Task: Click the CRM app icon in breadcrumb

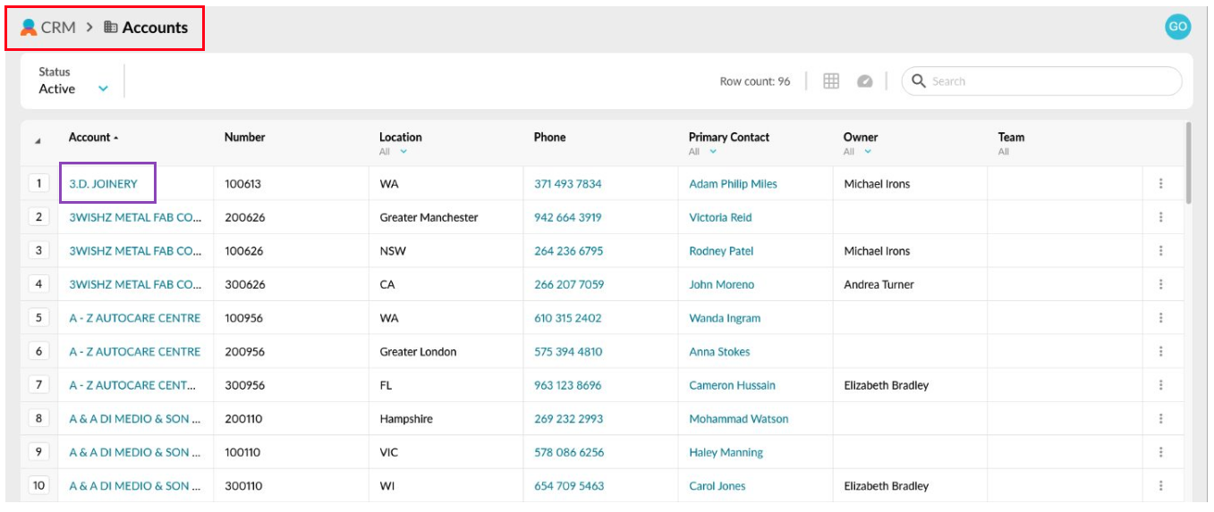Action: click(29, 28)
